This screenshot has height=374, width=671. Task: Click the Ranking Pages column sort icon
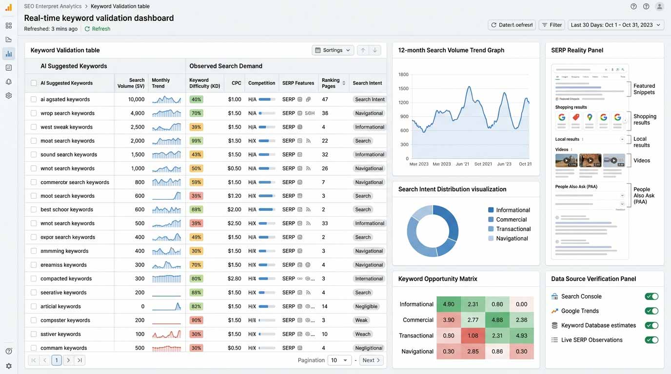[344, 83]
